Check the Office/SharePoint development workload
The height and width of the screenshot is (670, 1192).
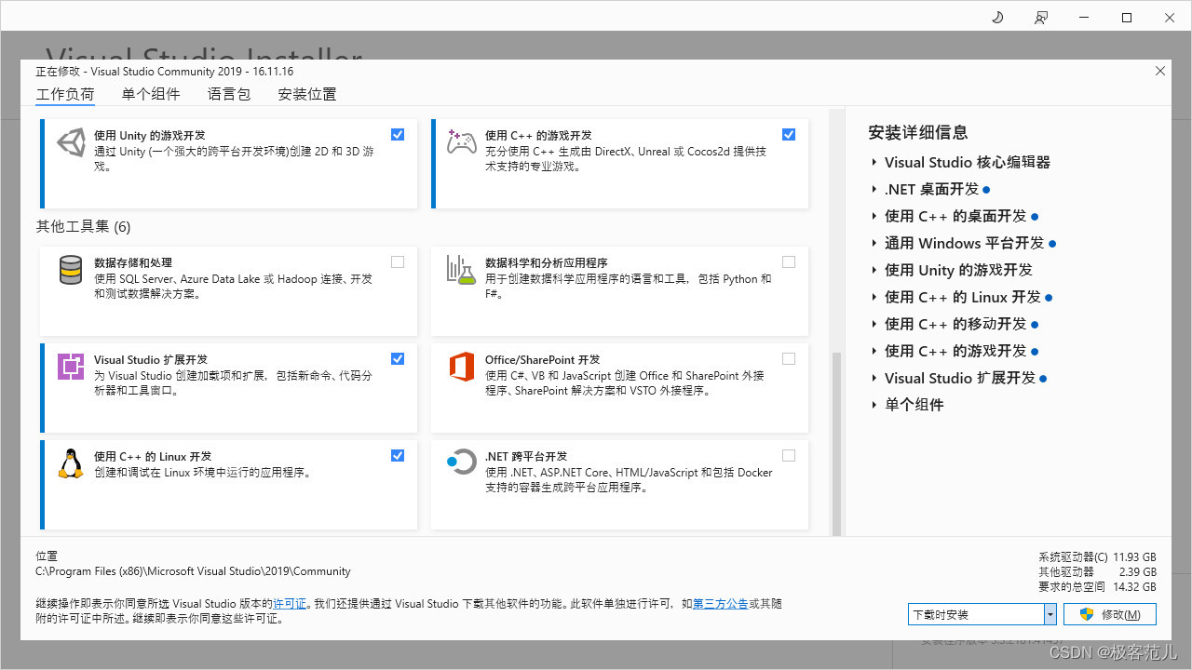click(789, 359)
